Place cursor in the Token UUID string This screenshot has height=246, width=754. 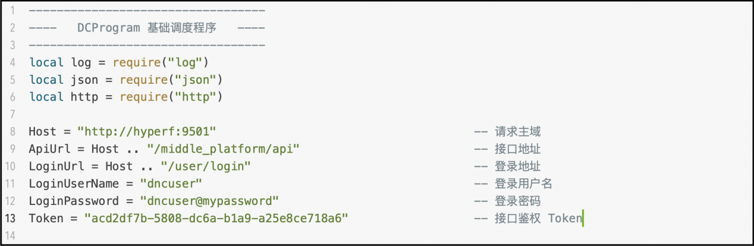(216, 219)
